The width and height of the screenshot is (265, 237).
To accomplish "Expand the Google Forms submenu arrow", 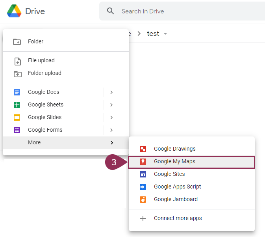I will pos(111,130).
